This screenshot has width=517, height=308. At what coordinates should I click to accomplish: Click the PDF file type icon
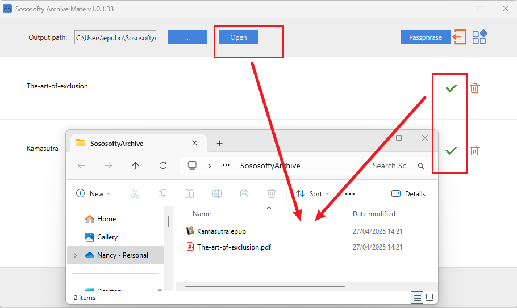tap(190, 247)
